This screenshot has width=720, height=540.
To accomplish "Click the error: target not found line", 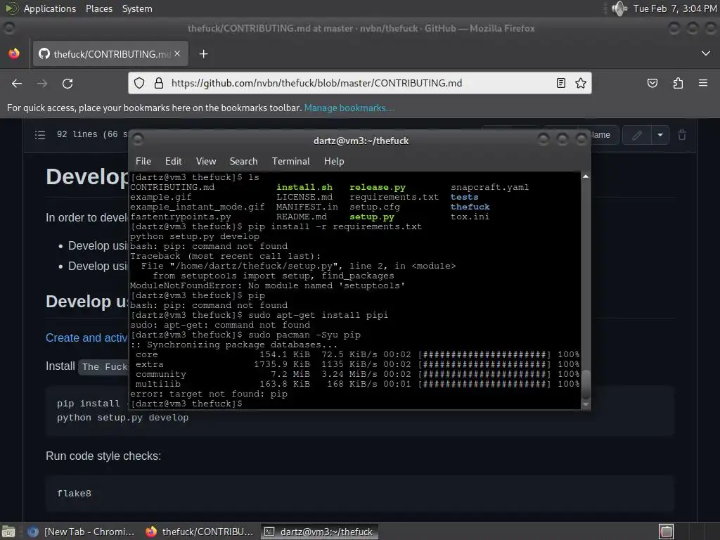I will click(x=208, y=394).
